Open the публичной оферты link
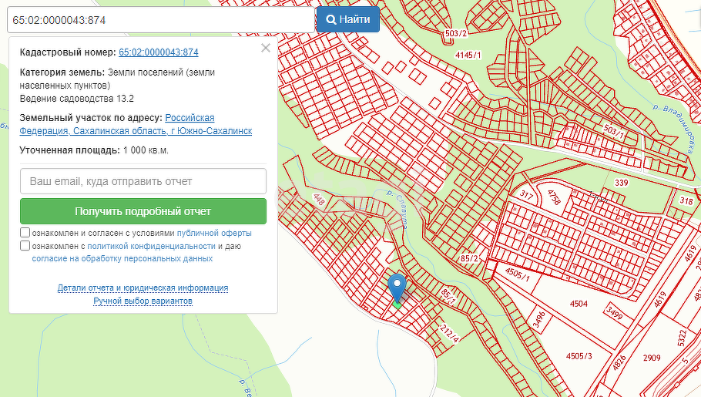 (x=214, y=233)
